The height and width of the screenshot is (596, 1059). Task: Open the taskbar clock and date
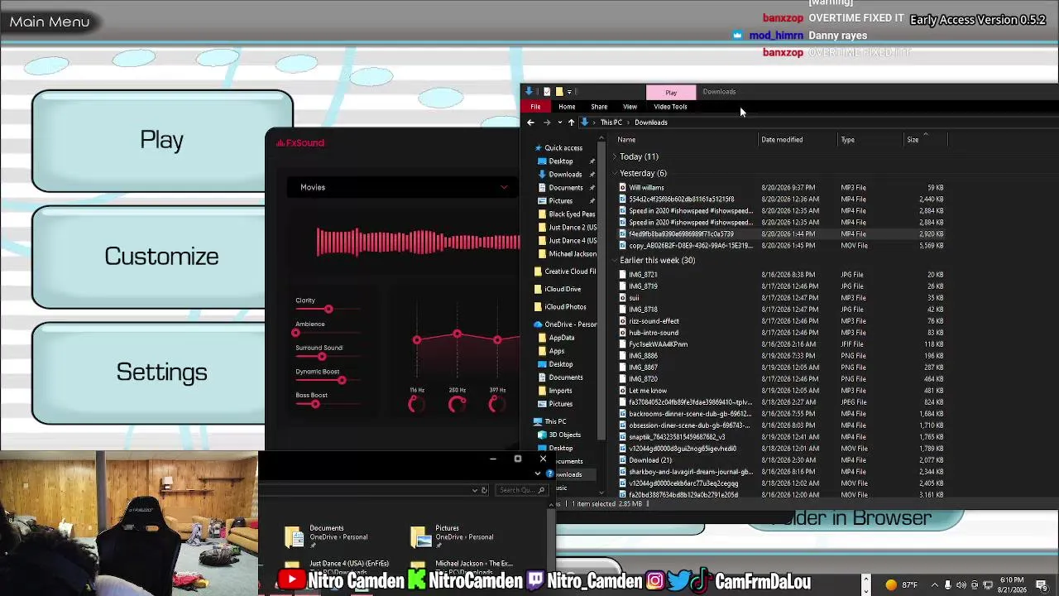[x=1012, y=585]
